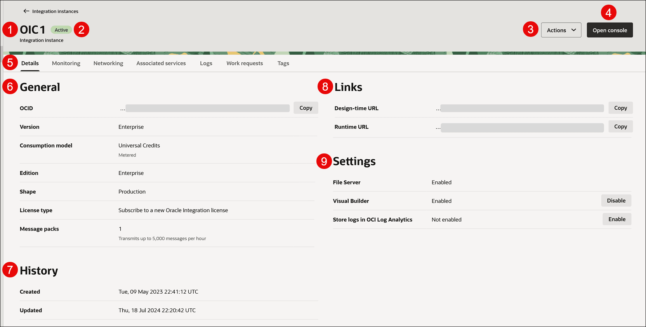Click the OIC1 instance title
This screenshot has height=327, width=646.
pos(33,30)
